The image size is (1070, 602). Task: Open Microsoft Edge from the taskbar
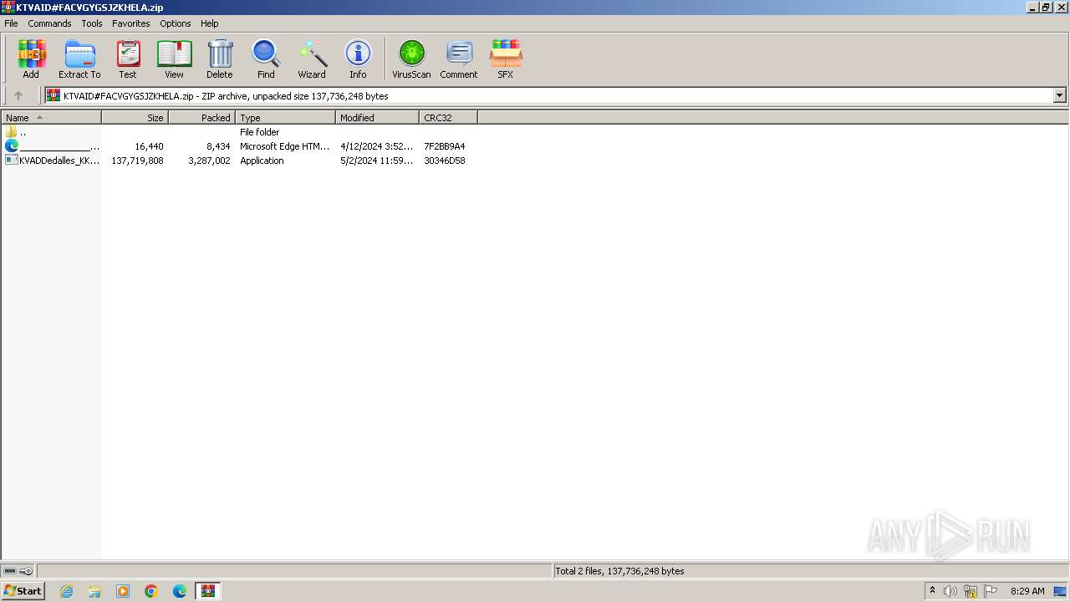tap(180, 591)
